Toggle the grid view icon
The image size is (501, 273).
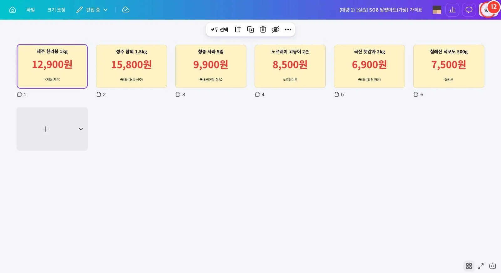click(x=469, y=266)
